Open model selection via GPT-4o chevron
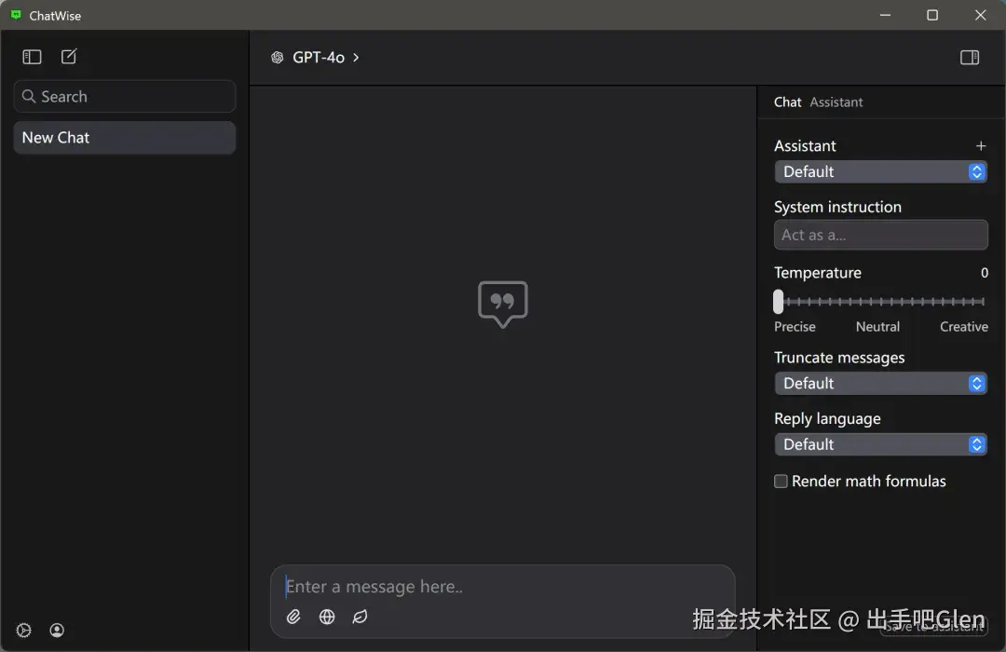Screen dimensions: 1006x652 coord(354,57)
